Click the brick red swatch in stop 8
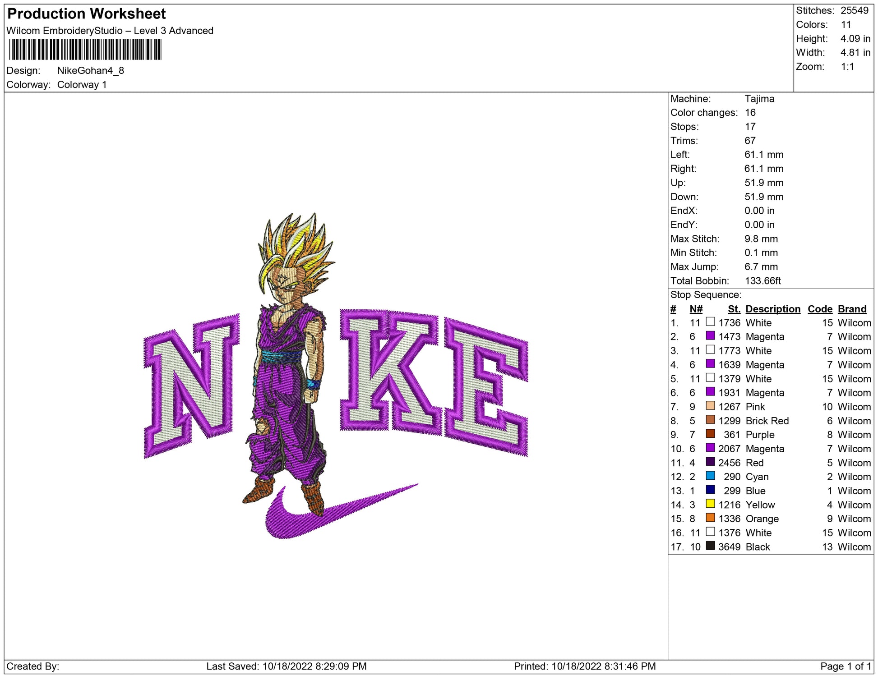The height and width of the screenshot is (675, 878). pyautogui.click(x=710, y=420)
